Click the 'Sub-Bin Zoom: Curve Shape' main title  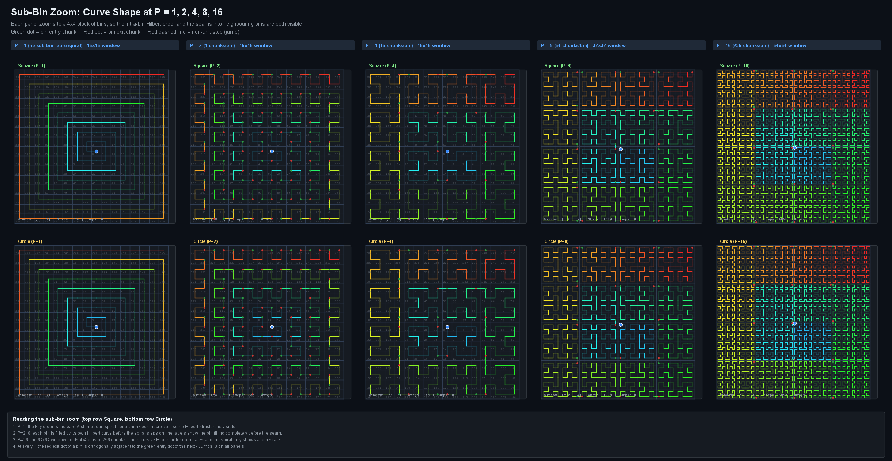pyautogui.click(x=117, y=12)
